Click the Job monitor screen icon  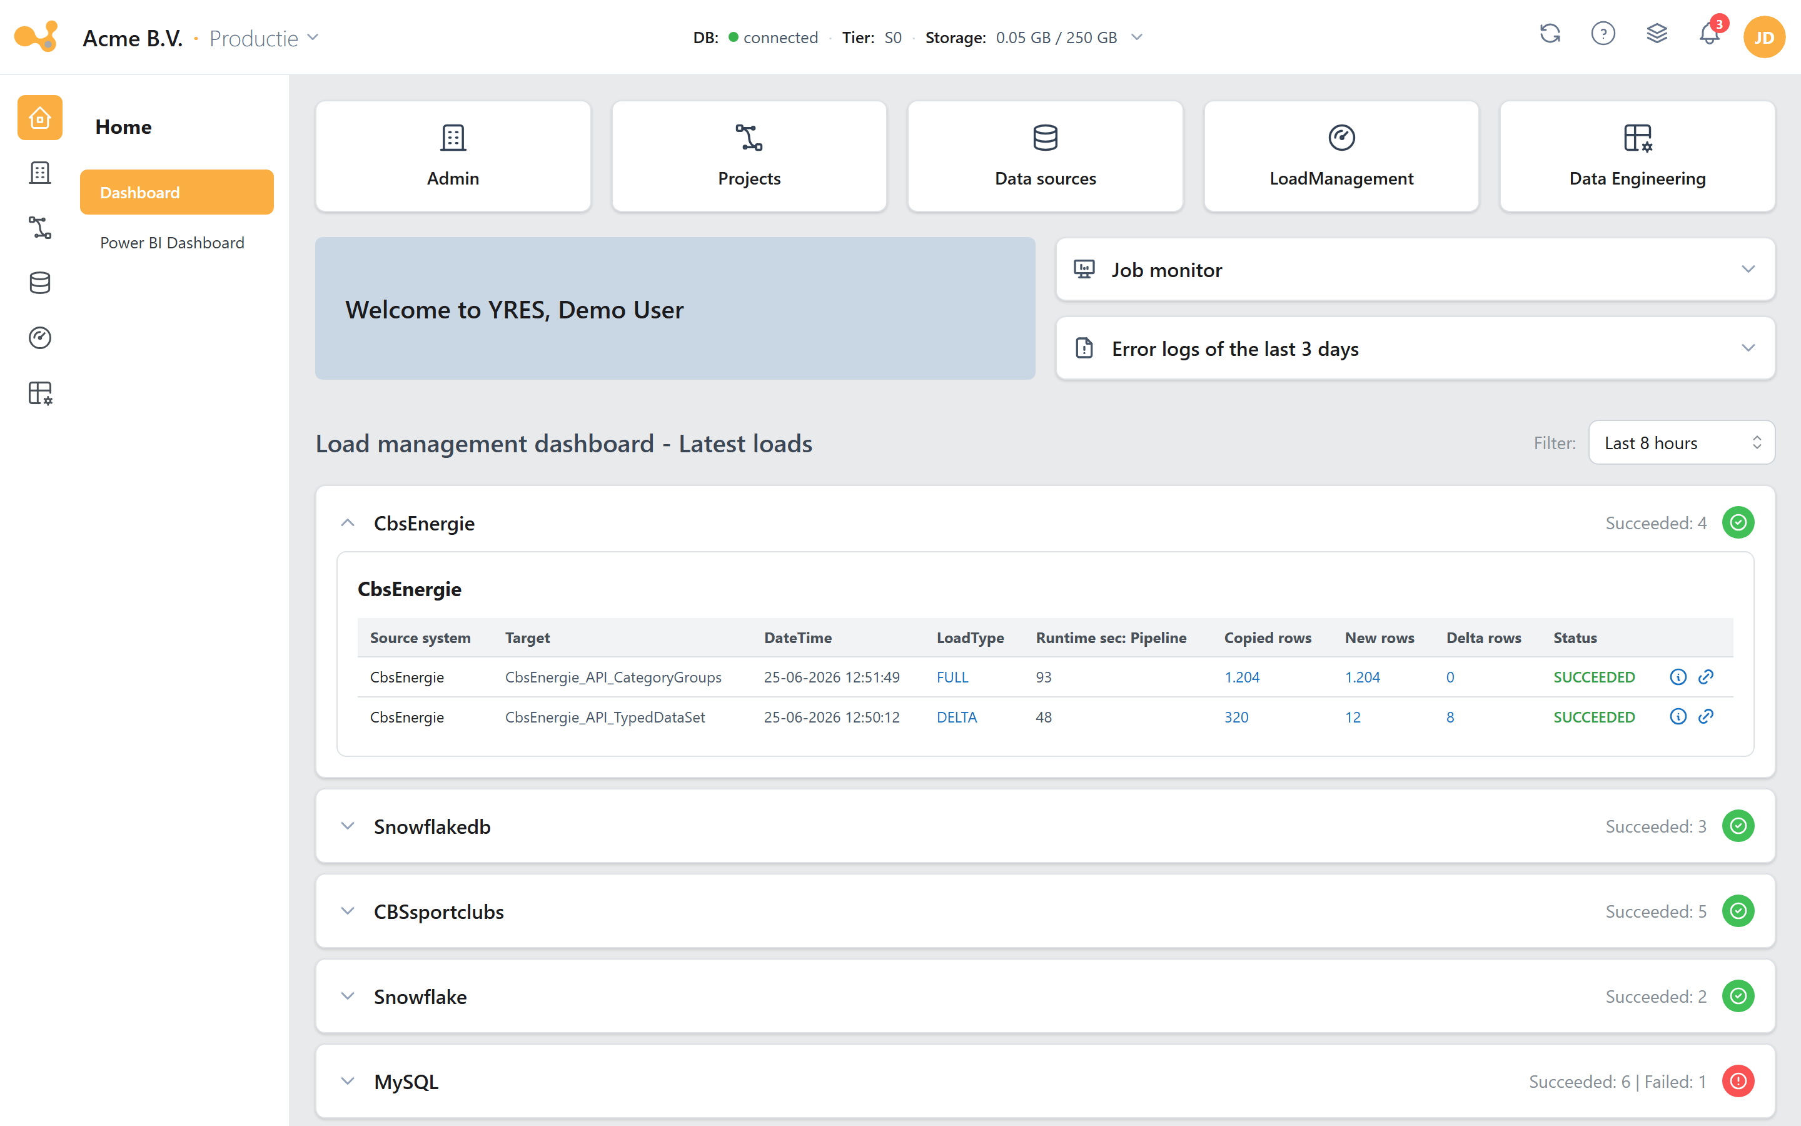tap(1084, 270)
